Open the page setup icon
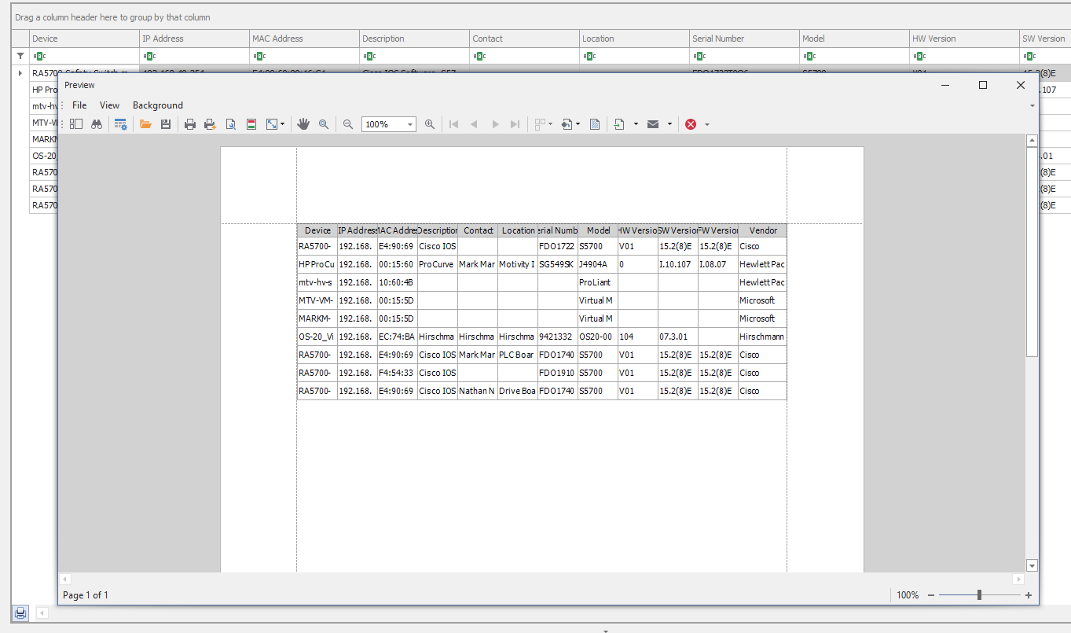1071x633 pixels. point(231,124)
